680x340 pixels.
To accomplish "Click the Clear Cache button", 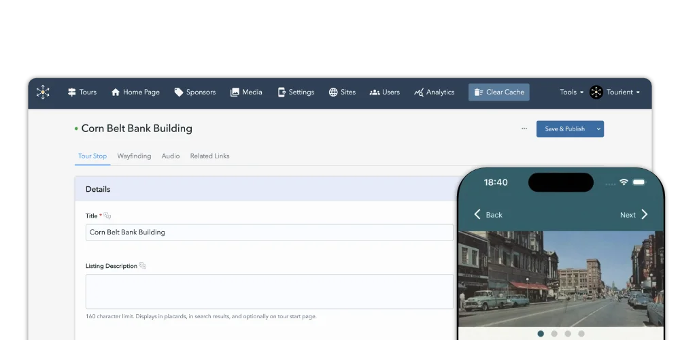I will click(498, 92).
